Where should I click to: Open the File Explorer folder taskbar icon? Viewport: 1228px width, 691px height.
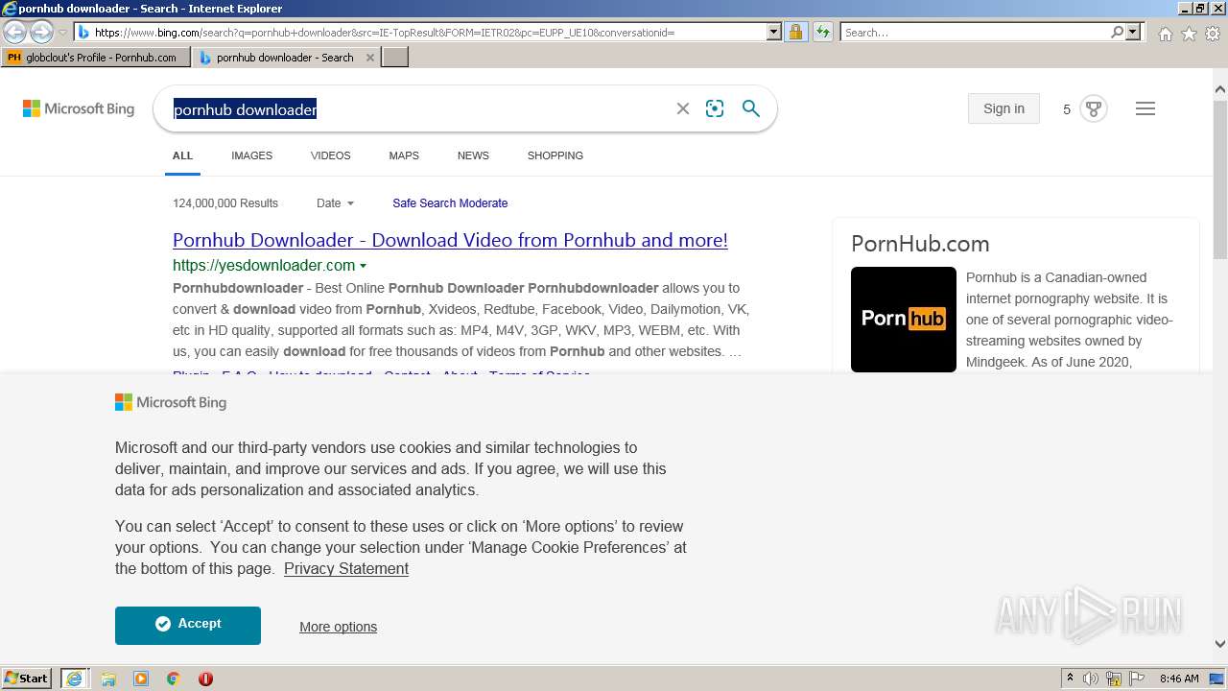click(x=108, y=679)
